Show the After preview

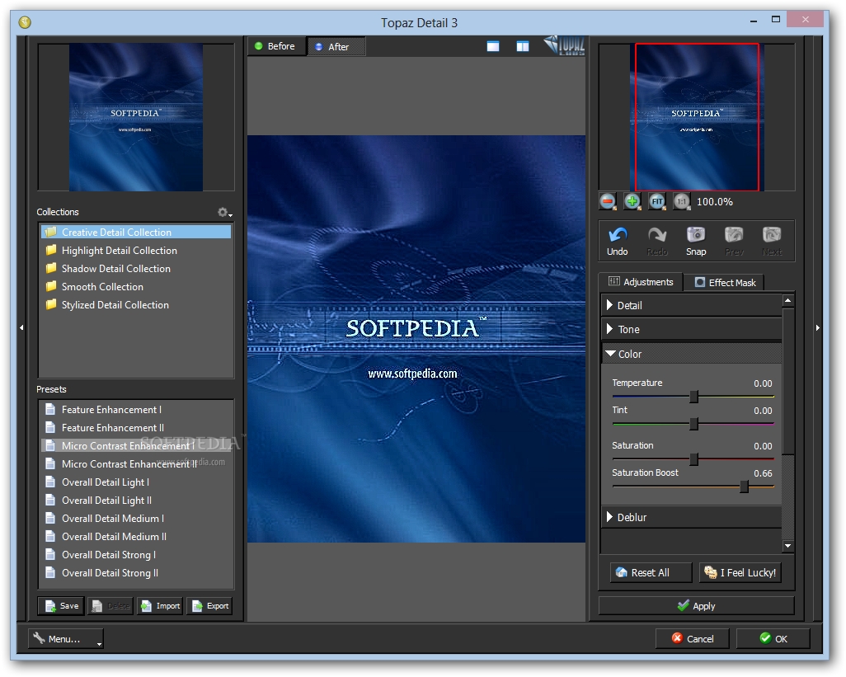tap(336, 46)
